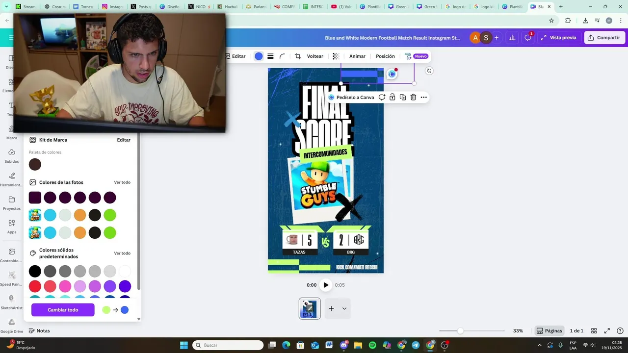
Task: Open Herramientas tools in sidebar
Action: point(12,179)
